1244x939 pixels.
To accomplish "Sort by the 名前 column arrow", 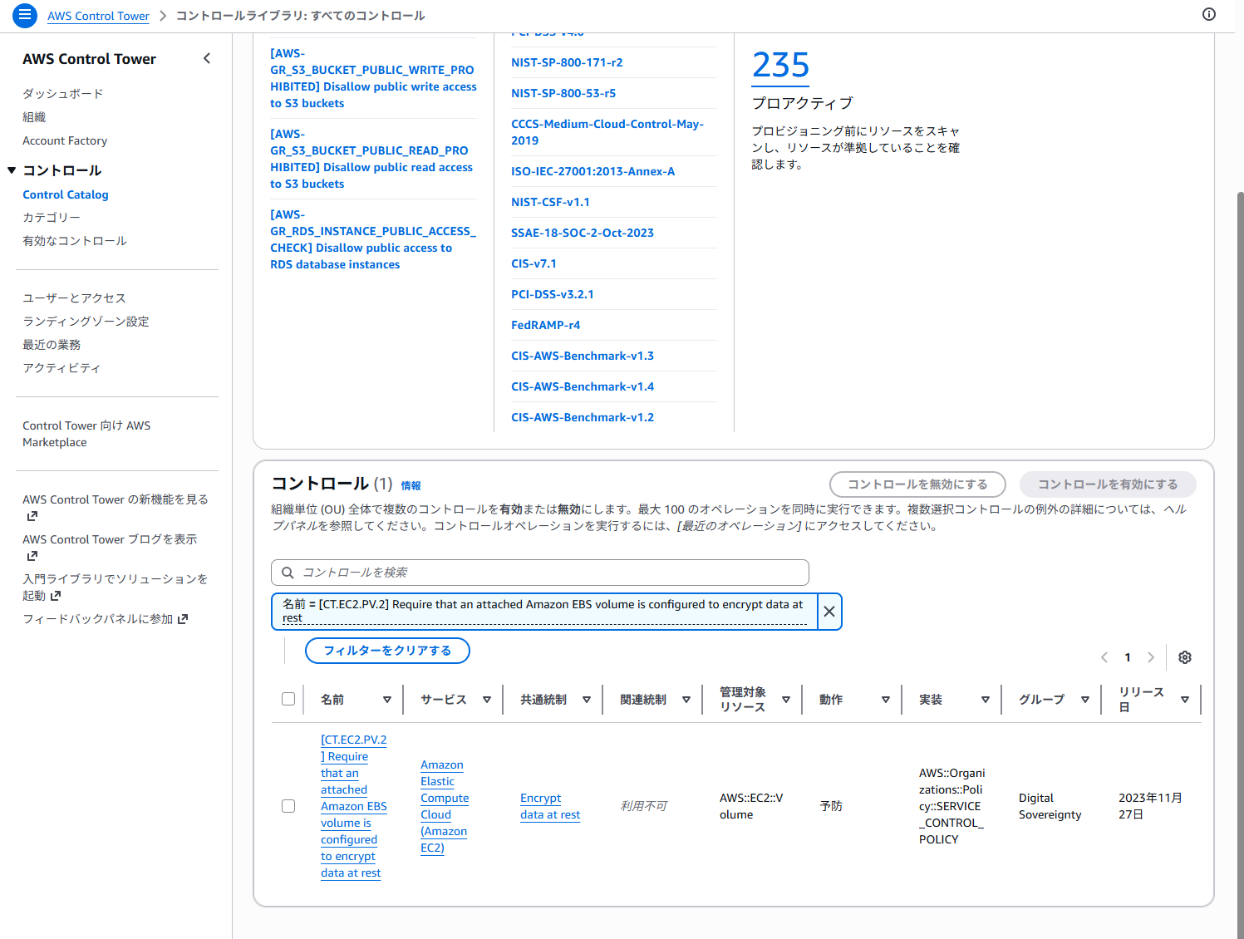I will [387, 700].
